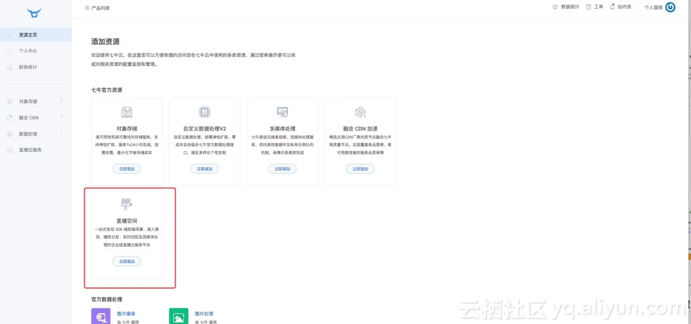Click the 添加资源 page heading
The height and width of the screenshot is (324, 691).
click(105, 42)
